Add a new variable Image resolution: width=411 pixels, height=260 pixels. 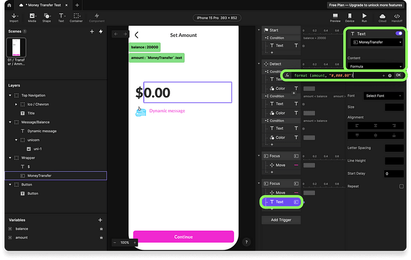[x=100, y=220]
